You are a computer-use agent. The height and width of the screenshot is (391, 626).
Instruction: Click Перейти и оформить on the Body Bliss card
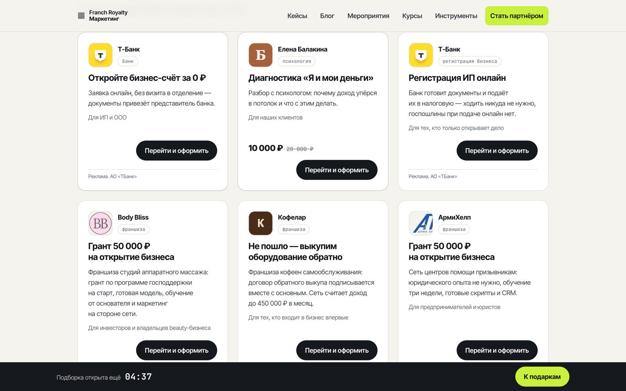(x=176, y=350)
